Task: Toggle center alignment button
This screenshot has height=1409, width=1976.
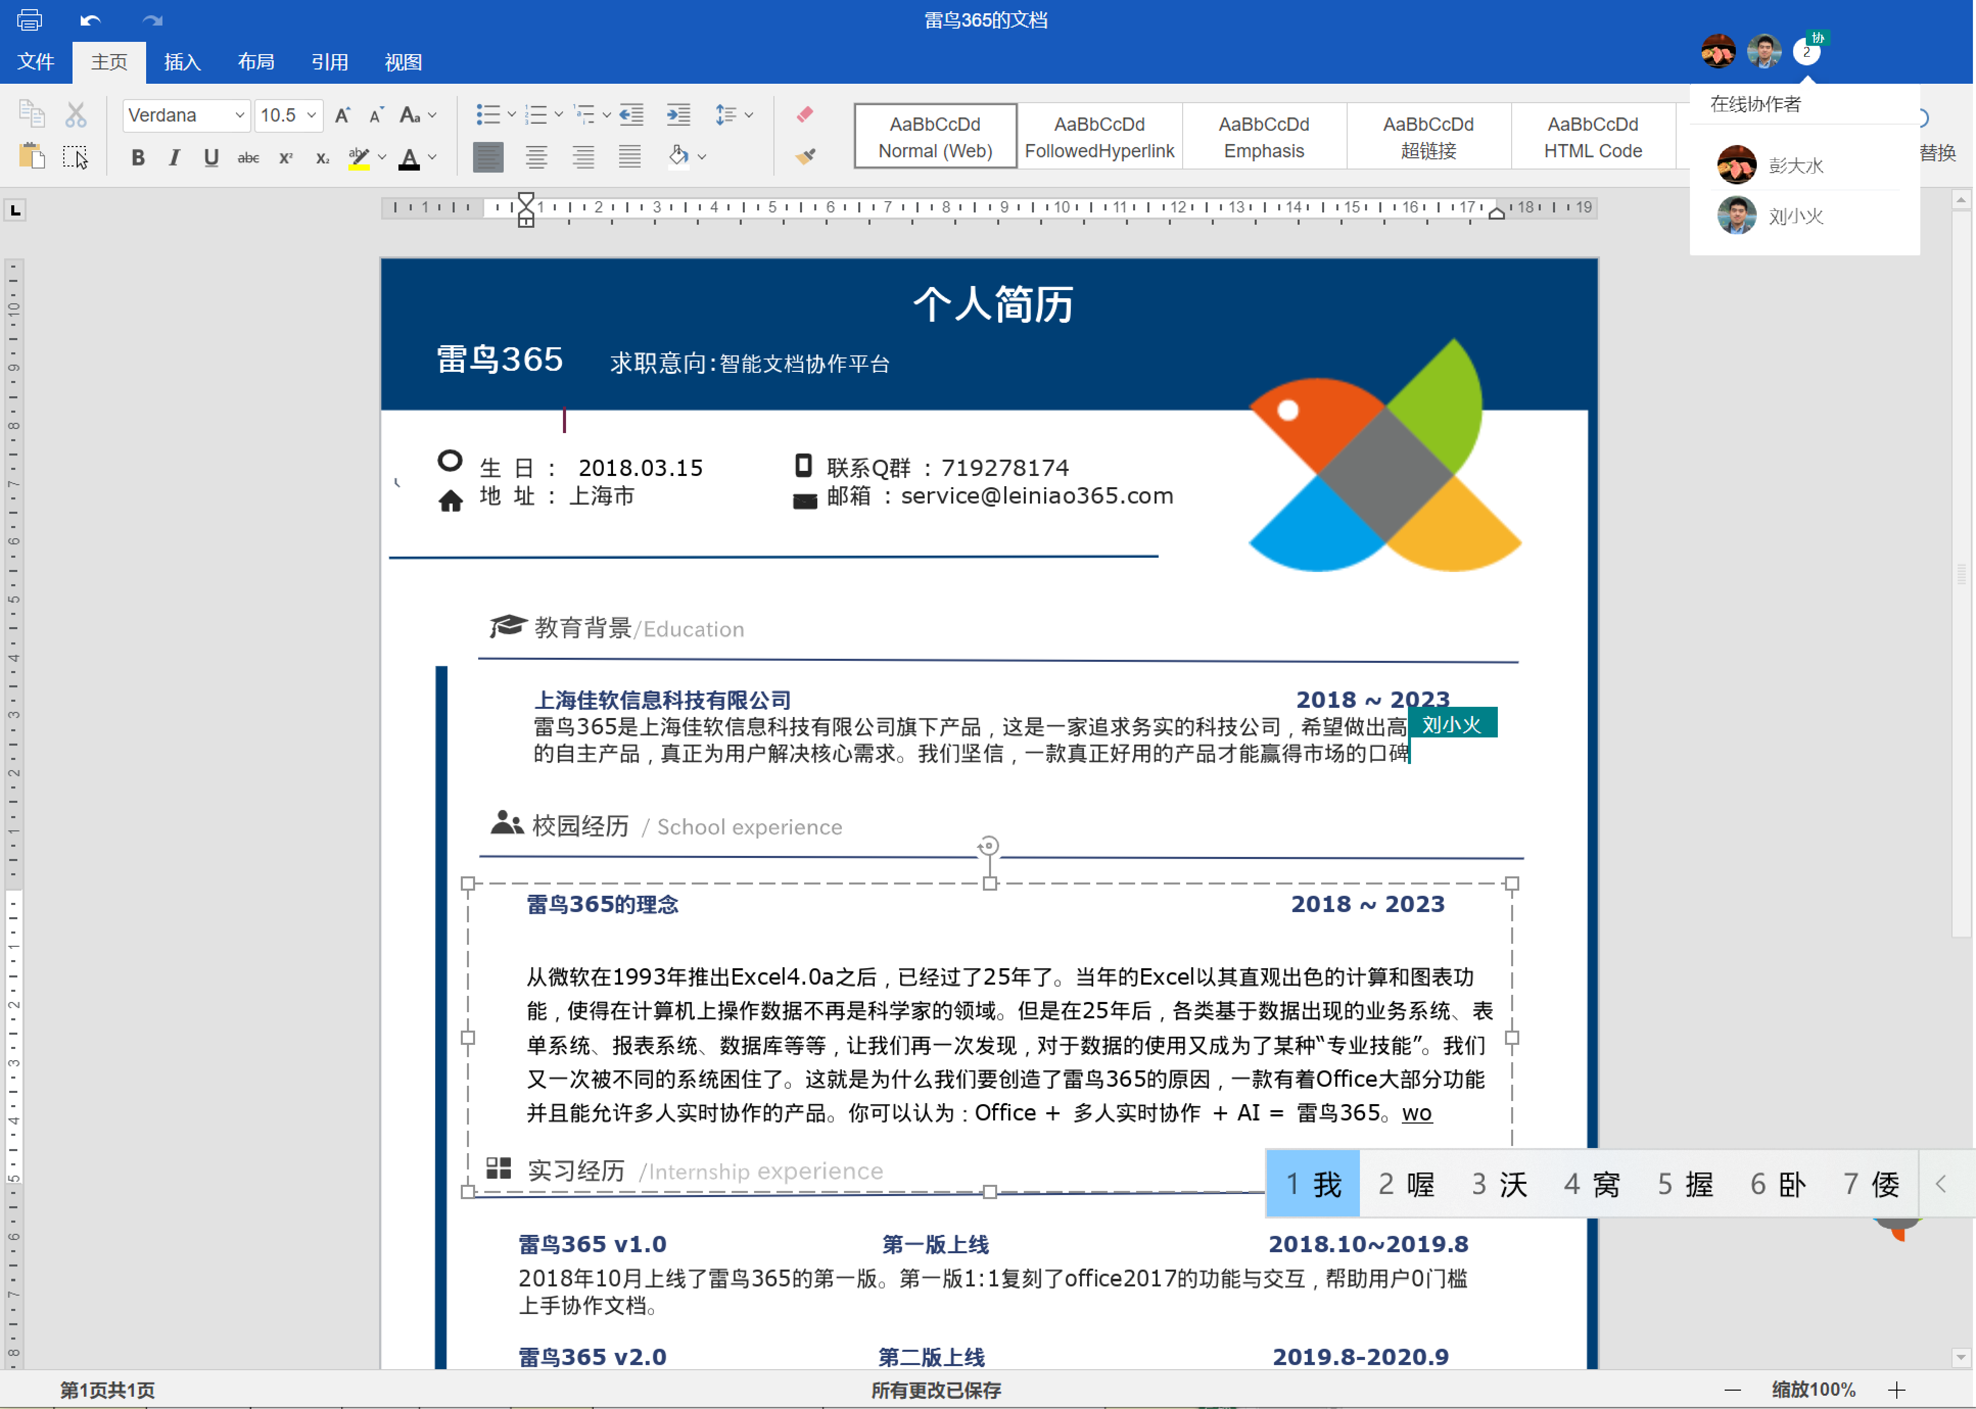Action: 536,157
